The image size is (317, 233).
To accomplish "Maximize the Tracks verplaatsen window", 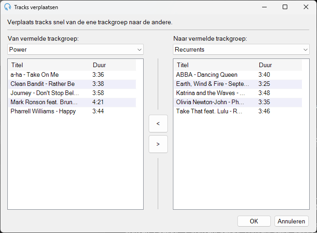I will (285, 7).
